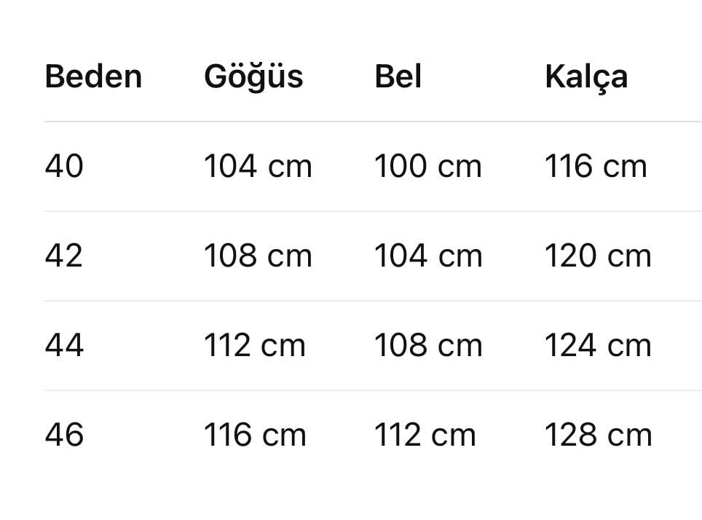The width and height of the screenshot is (702, 520).
Task: Click the Göğüs column header
Action: (x=253, y=76)
